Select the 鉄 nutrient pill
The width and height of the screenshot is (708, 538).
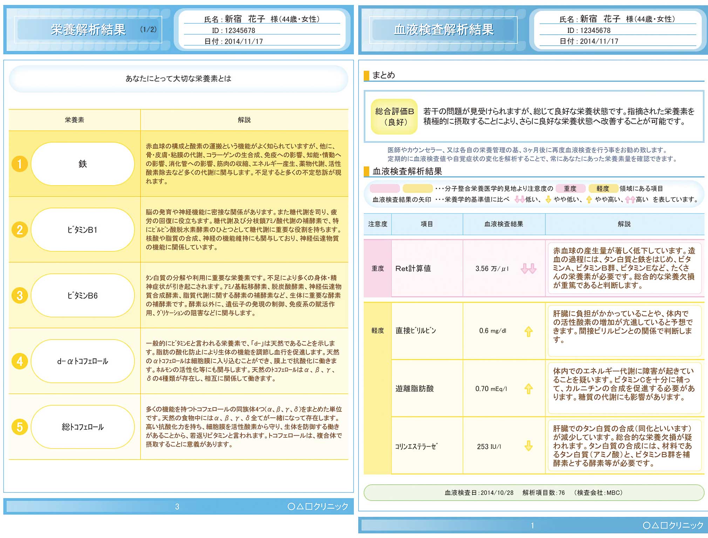point(83,164)
